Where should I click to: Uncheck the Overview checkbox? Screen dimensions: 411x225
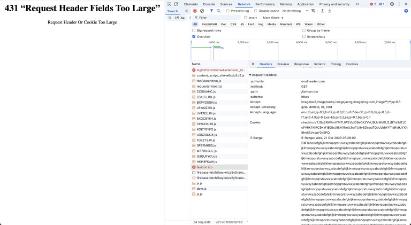(x=194, y=37)
